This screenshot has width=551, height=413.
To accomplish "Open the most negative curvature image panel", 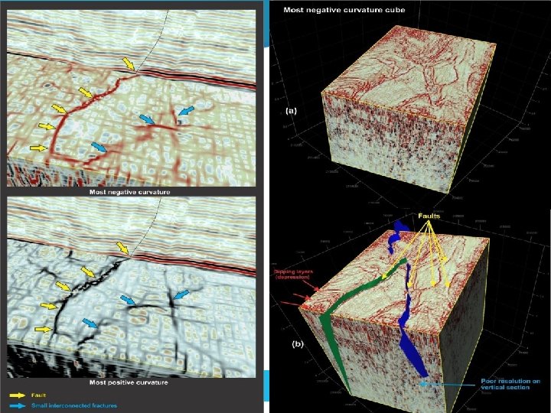I will pyautogui.click(x=131, y=99).
